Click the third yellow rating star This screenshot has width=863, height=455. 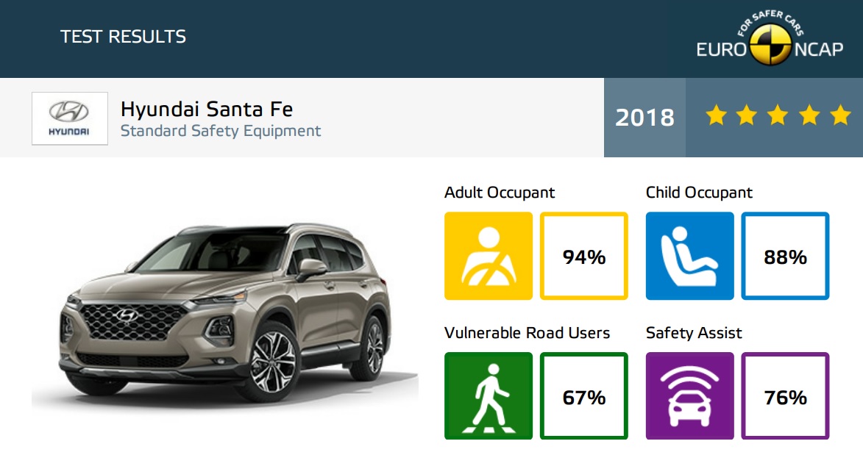[x=778, y=116]
